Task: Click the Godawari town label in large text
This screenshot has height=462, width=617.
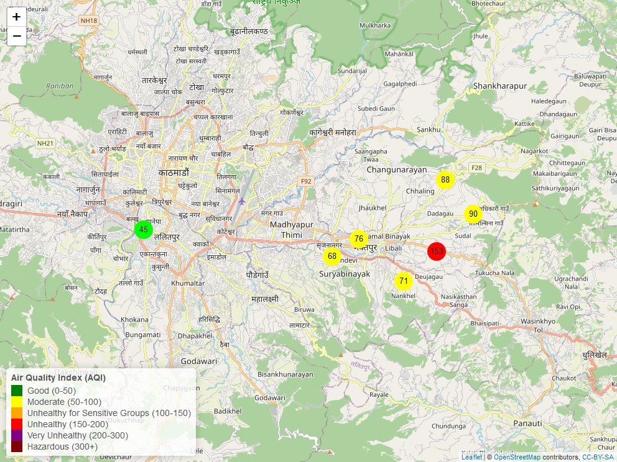Action: [x=198, y=361]
